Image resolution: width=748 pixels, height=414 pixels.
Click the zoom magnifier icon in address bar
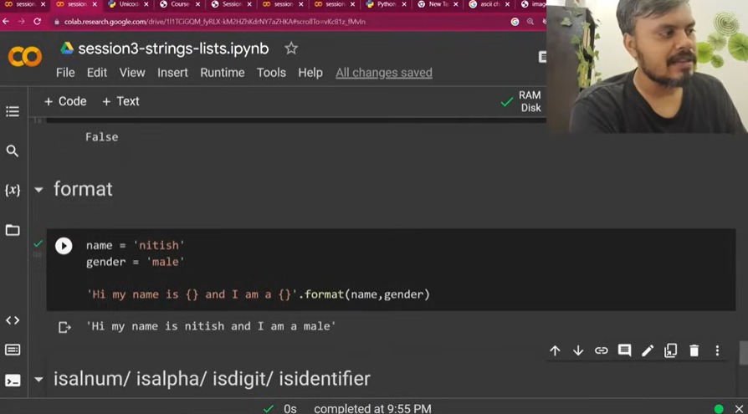point(530,22)
